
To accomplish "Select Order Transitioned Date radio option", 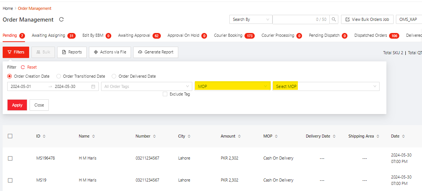I will [x=59, y=76].
